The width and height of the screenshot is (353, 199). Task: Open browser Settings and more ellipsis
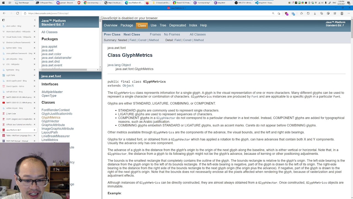349,13
